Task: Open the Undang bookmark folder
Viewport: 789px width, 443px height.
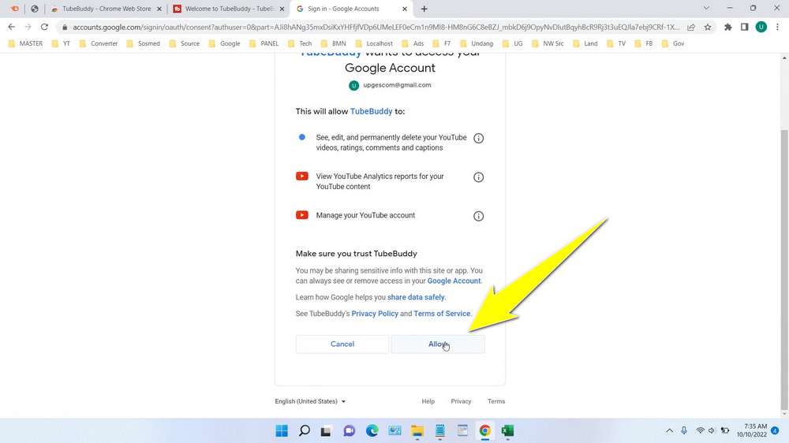Action: (x=477, y=43)
